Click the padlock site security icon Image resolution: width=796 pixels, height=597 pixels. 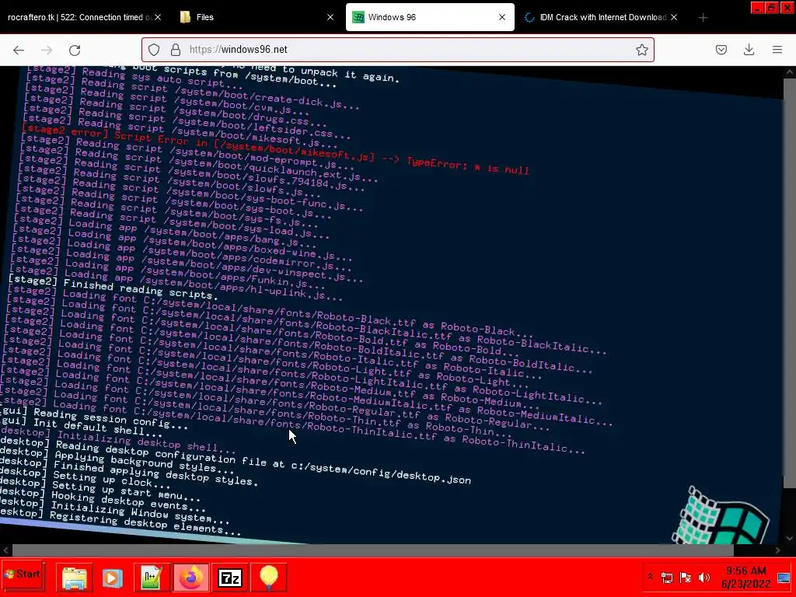[x=176, y=50]
